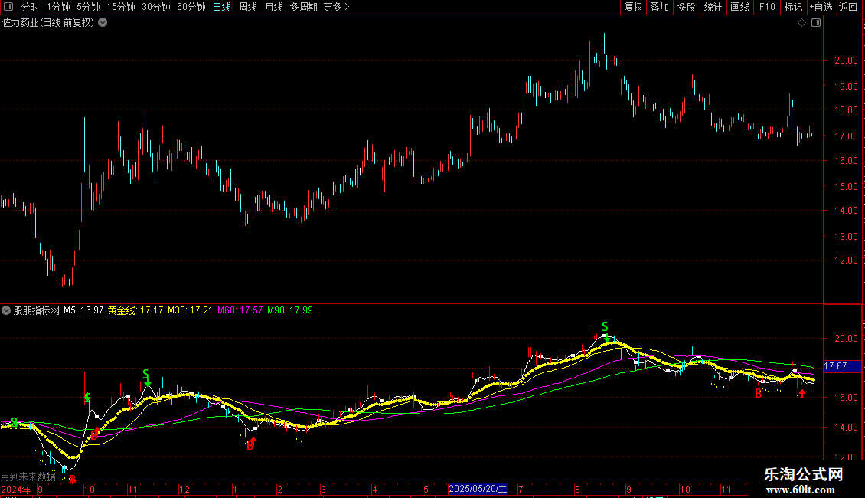Select the 5分钟 period tab
The height and width of the screenshot is (498, 865).
pyautogui.click(x=88, y=7)
